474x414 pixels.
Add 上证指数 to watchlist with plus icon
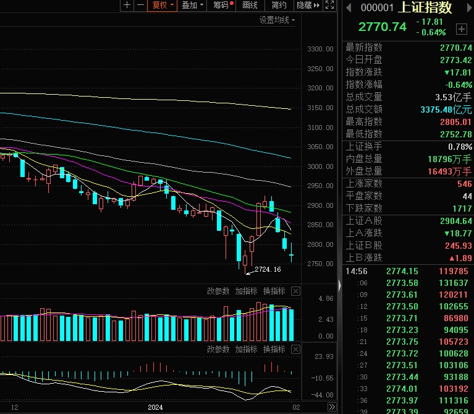point(461,29)
